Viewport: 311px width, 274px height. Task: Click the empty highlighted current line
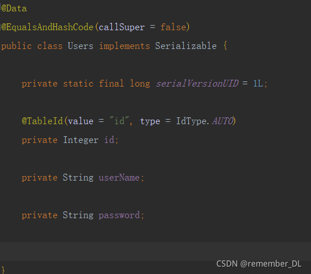pyautogui.click(x=155, y=251)
